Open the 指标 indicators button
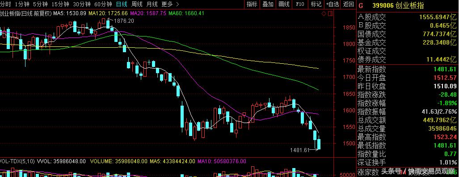The image size is (459, 177). pos(252,4)
